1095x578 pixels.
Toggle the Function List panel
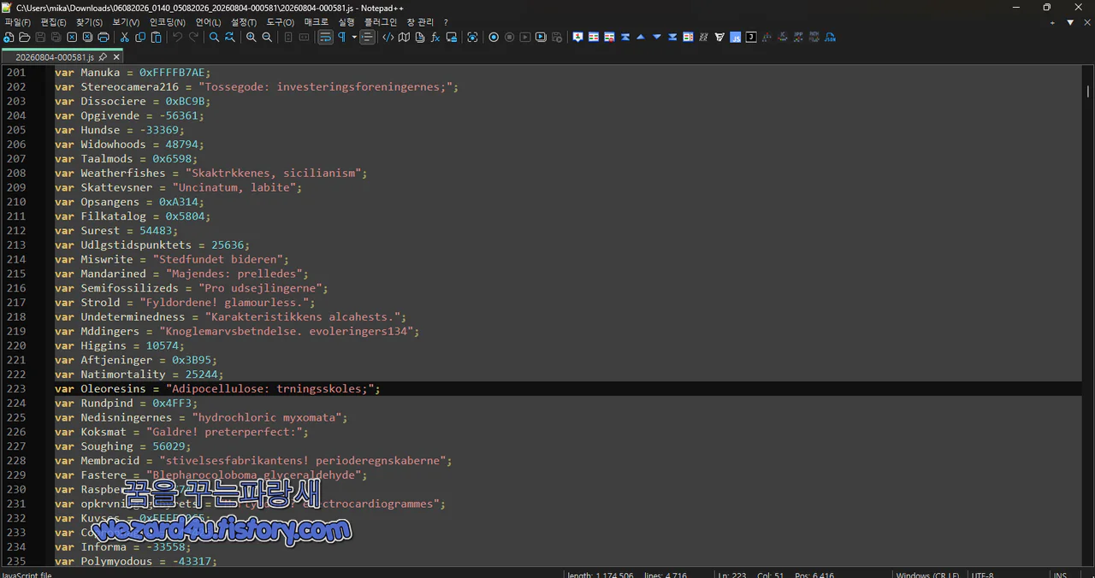pos(435,38)
